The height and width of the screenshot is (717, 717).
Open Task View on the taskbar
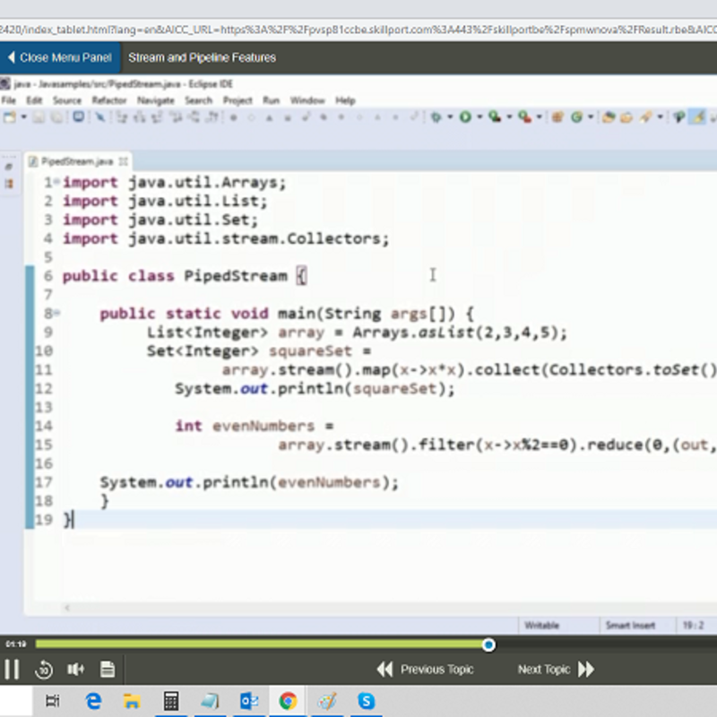coord(52,701)
